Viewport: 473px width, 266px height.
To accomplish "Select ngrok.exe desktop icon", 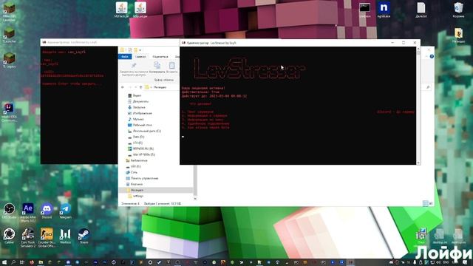I will 384,10.
